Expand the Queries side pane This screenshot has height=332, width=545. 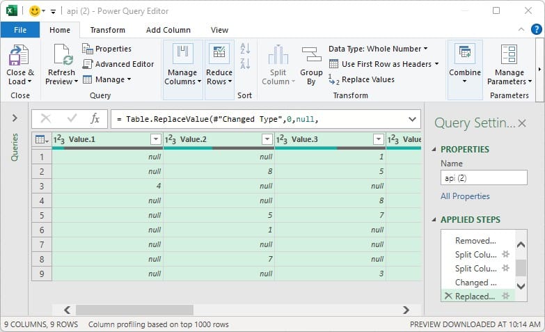click(x=15, y=118)
